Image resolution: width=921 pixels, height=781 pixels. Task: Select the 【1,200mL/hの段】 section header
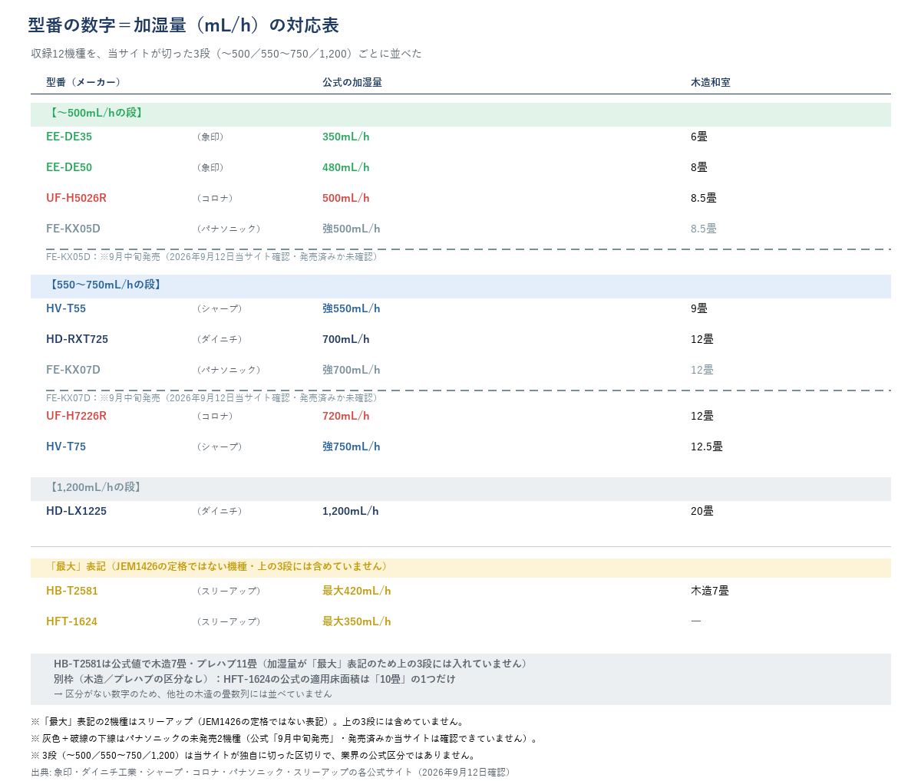460,489
